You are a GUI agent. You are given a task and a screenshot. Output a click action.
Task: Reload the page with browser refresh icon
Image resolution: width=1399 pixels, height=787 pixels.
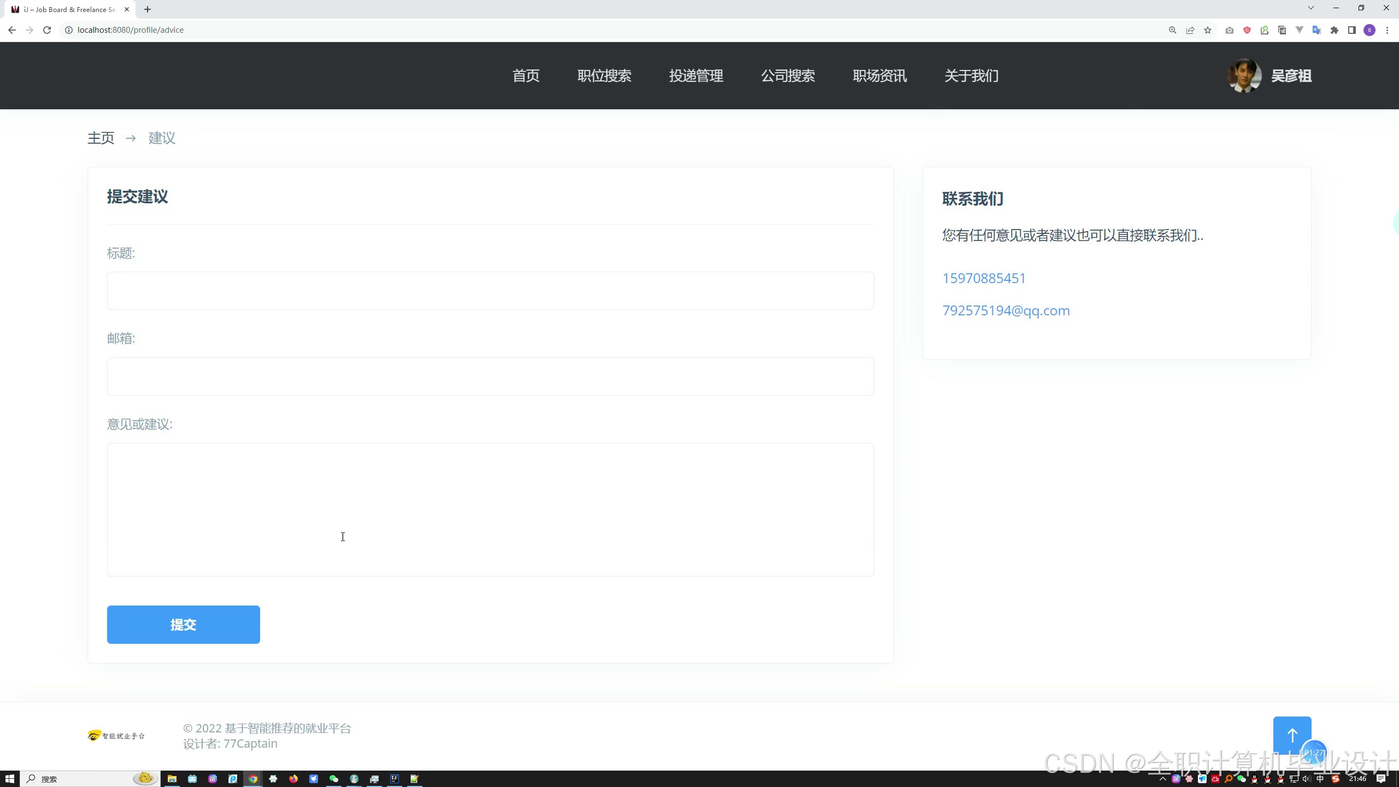tap(47, 30)
